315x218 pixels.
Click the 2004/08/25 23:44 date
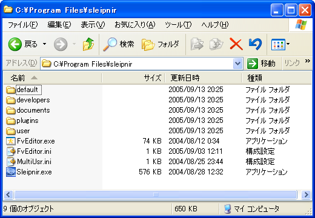coord(196,162)
